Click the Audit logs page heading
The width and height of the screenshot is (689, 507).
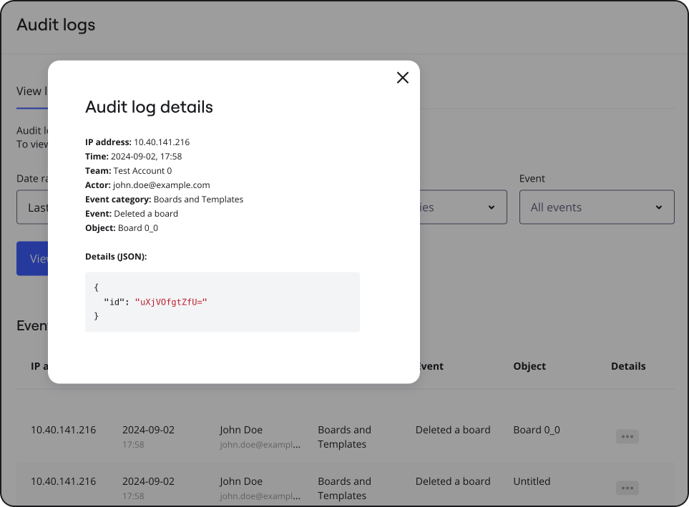(56, 24)
